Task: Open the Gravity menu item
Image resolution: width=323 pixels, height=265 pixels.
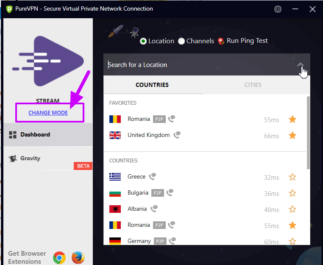Action: [48, 159]
